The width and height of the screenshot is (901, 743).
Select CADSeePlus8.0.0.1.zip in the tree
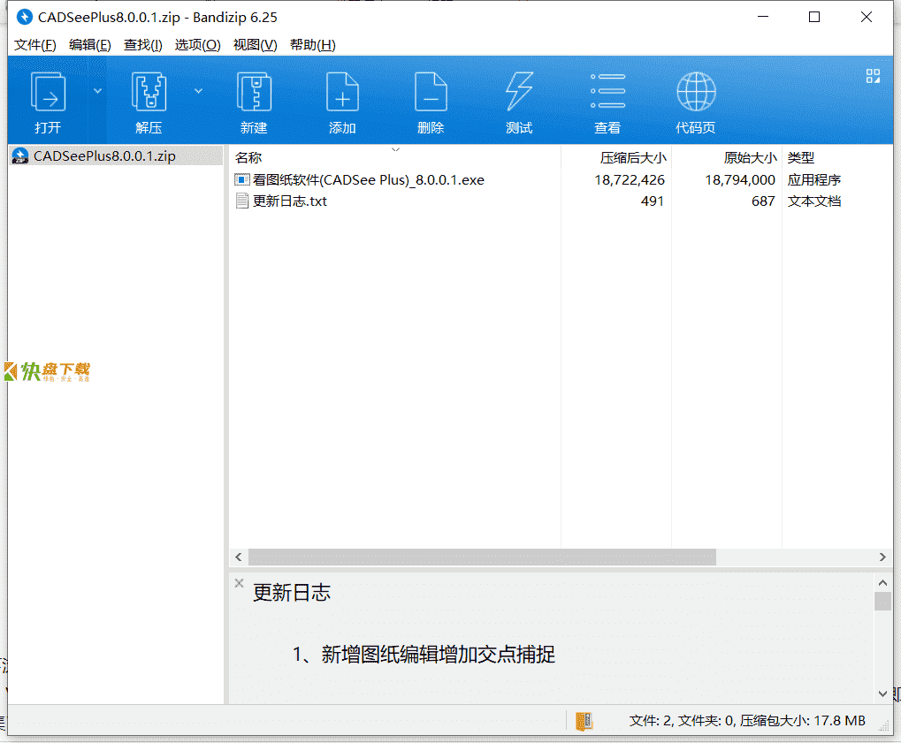(x=116, y=155)
